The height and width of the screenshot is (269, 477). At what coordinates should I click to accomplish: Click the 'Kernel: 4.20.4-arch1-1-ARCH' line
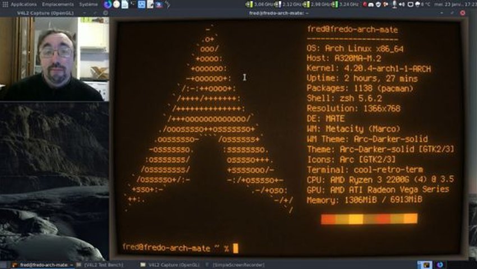(369, 69)
